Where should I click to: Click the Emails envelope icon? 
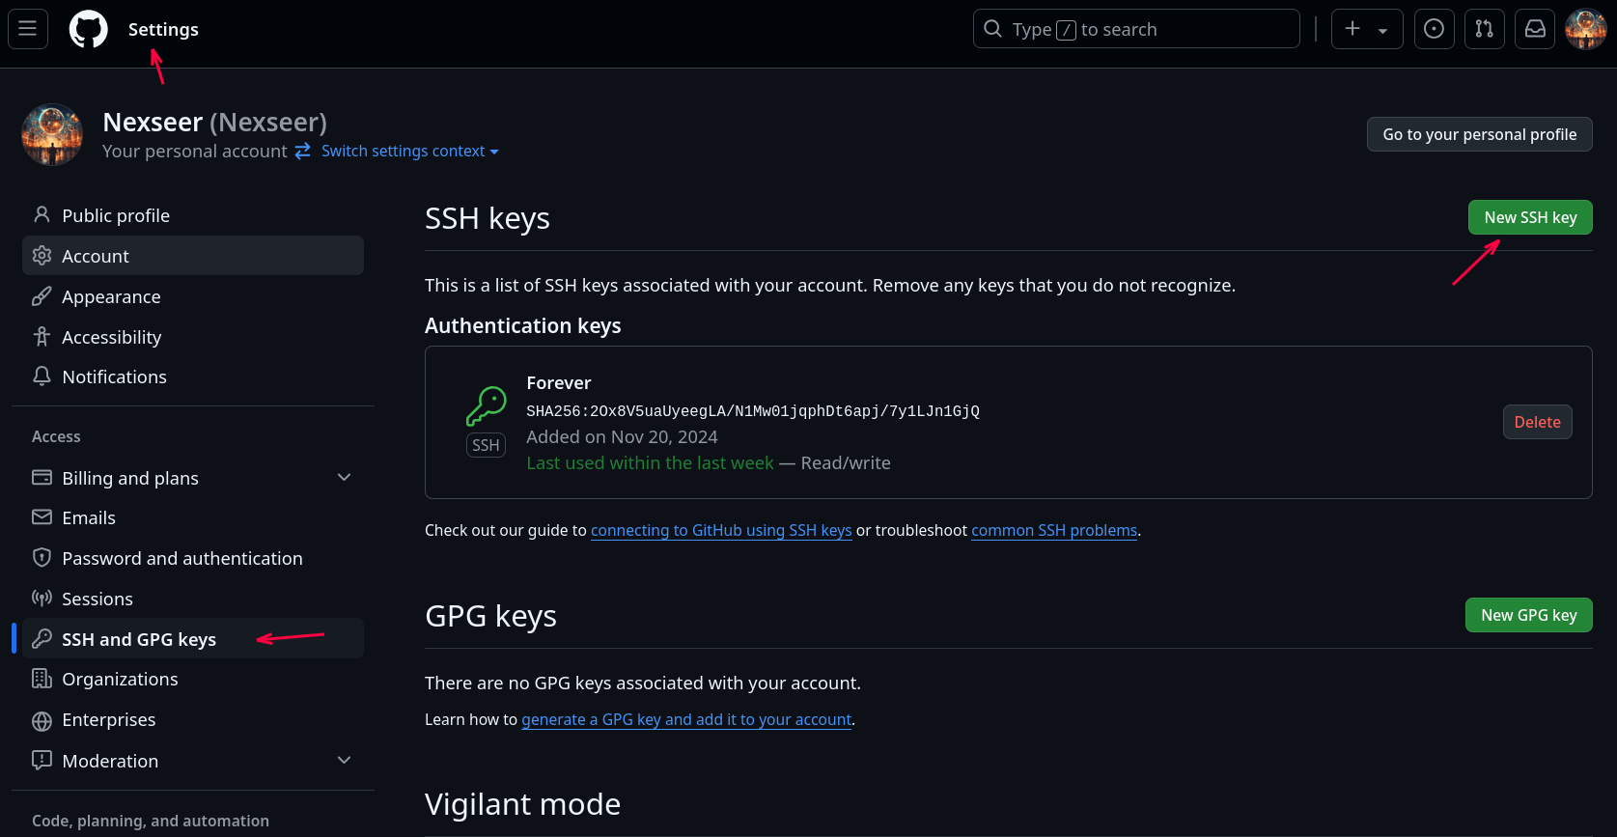[42, 517]
